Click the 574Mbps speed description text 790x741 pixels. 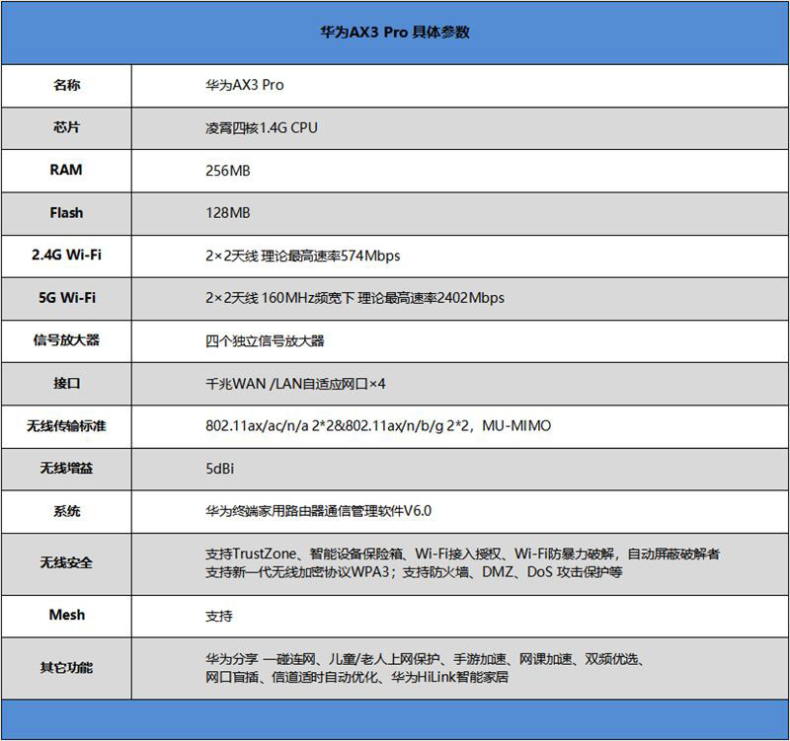click(302, 256)
